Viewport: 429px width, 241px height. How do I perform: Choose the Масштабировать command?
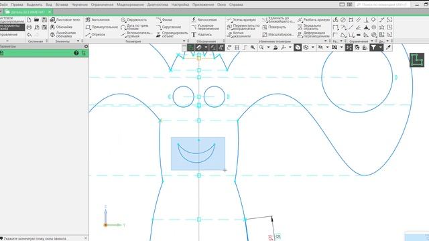coord(278,35)
